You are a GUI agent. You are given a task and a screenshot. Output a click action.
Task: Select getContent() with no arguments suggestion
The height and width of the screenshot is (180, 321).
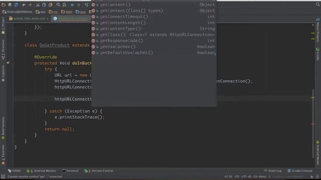click(x=154, y=4)
